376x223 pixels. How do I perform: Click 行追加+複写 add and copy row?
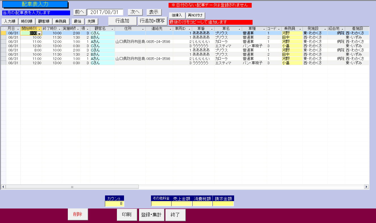(x=152, y=21)
